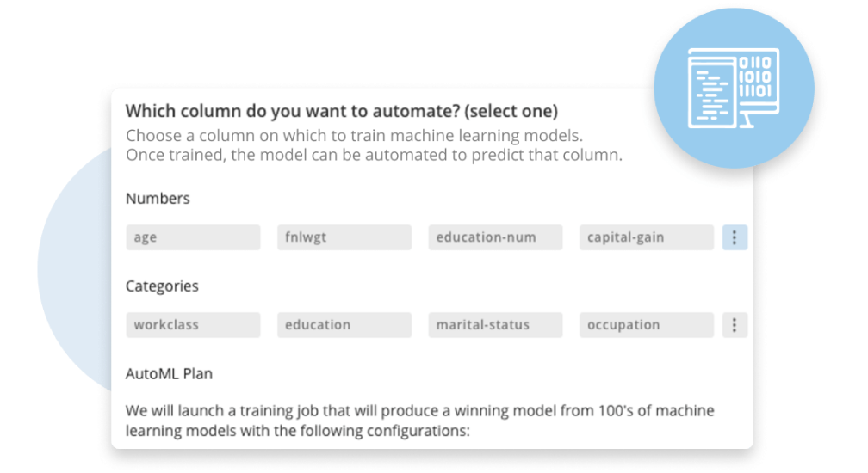Click the "Which column do you want to automate?" title
The height and width of the screenshot is (473, 868).
[x=341, y=111]
